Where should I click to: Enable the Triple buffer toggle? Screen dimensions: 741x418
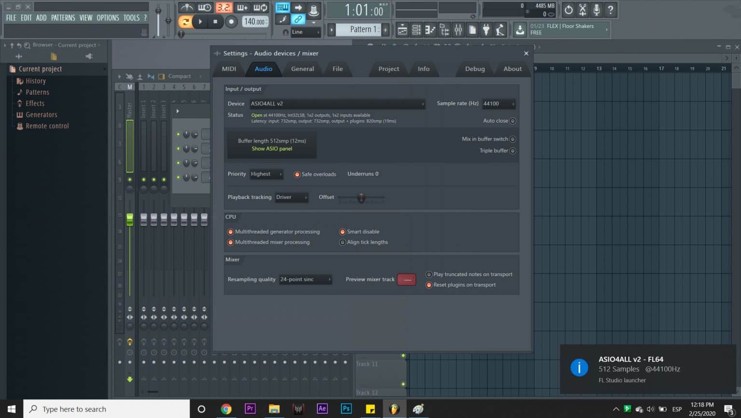click(x=512, y=150)
